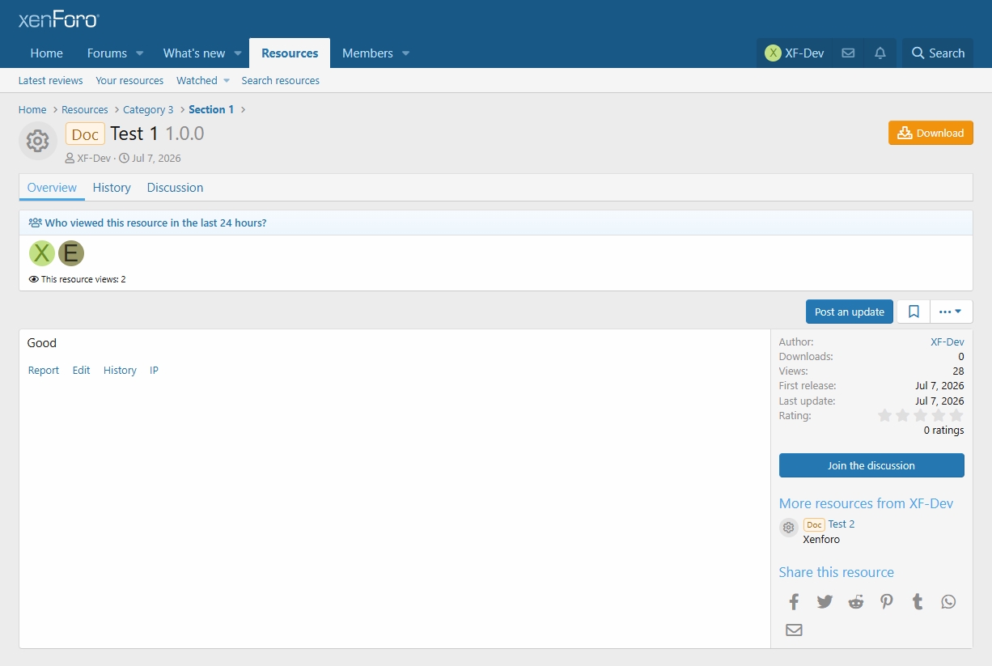Click the IP link under the post
The width and height of the screenshot is (992, 666).
154,370
